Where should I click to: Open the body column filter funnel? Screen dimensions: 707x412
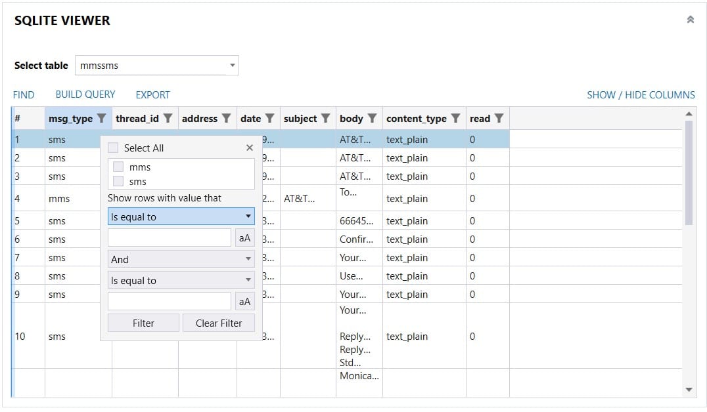(371, 118)
